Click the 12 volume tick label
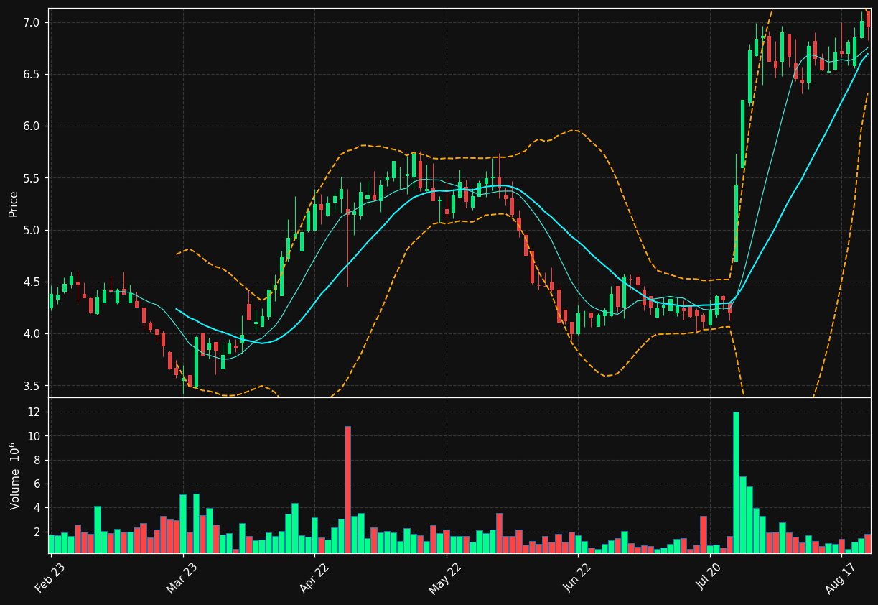The image size is (878, 605). [x=34, y=412]
